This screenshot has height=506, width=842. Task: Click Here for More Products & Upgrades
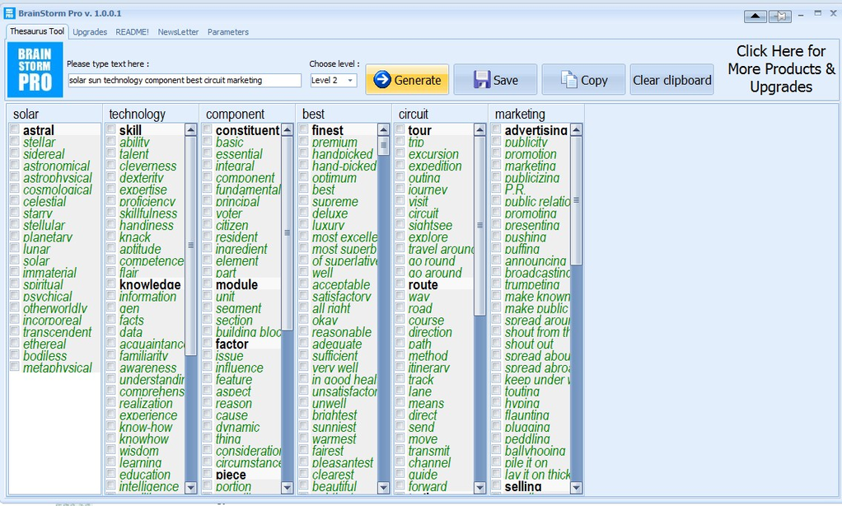pos(781,68)
